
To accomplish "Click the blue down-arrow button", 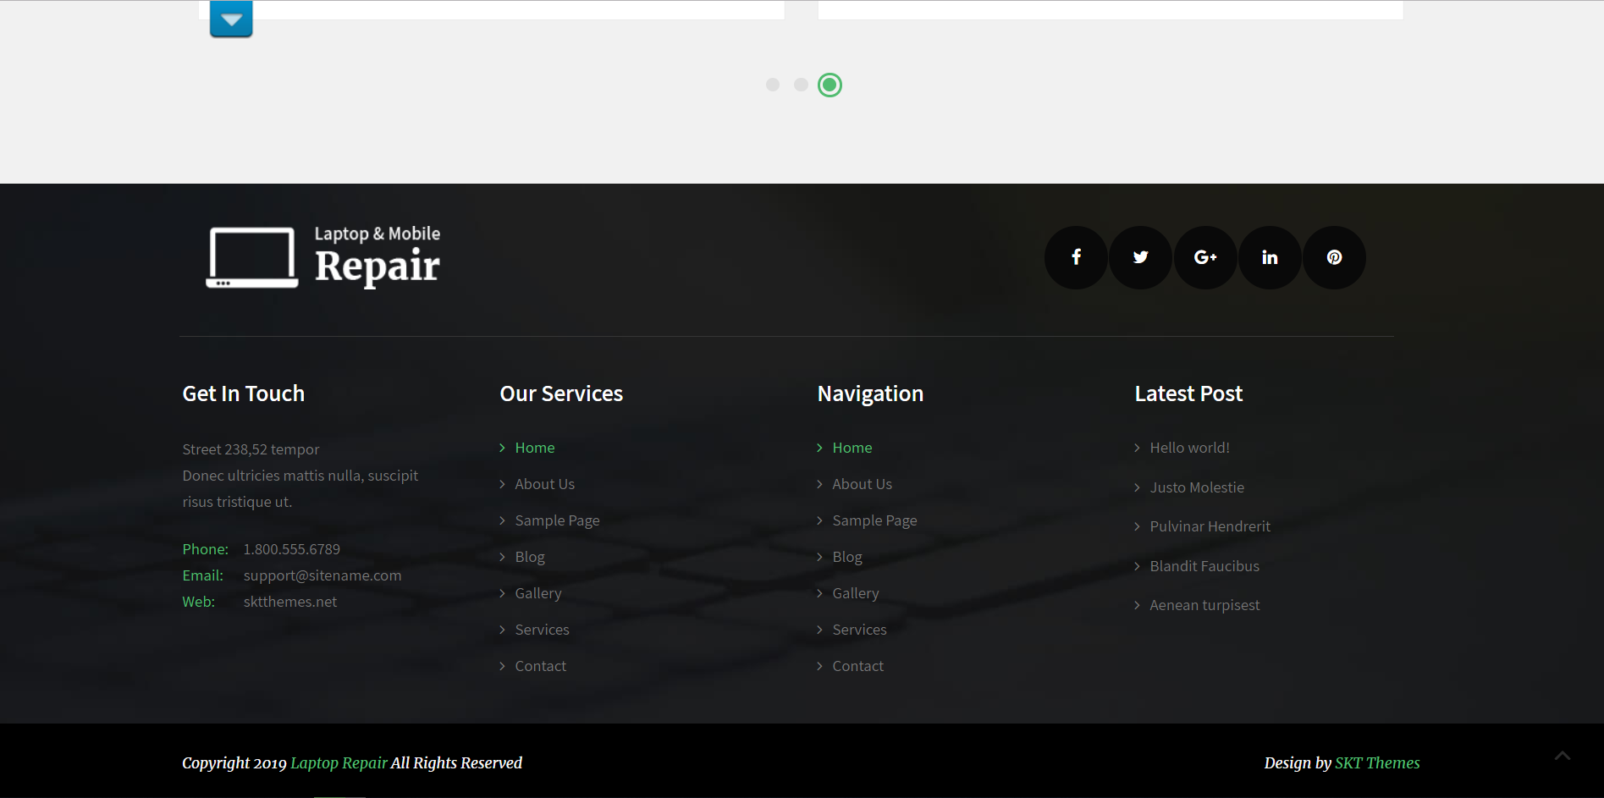I will [231, 19].
